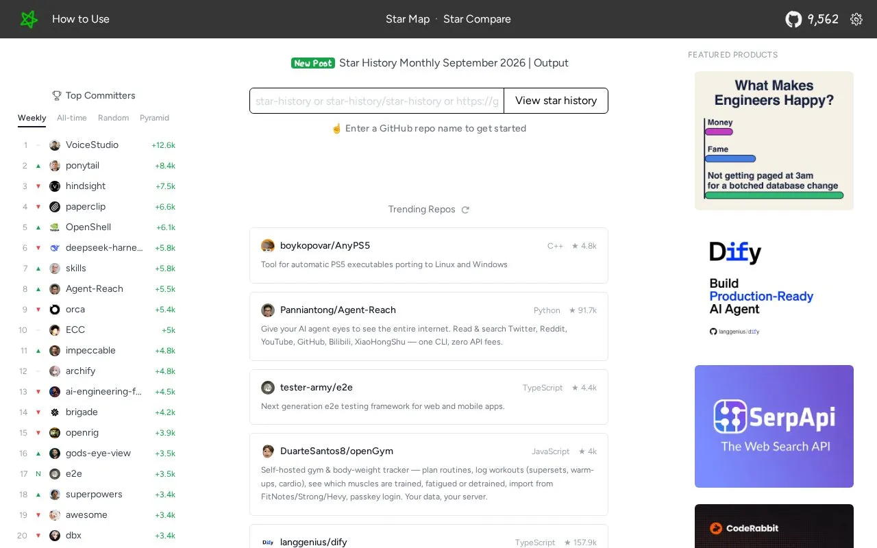
Task: Switch to the All-time tab
Action: 72,118
